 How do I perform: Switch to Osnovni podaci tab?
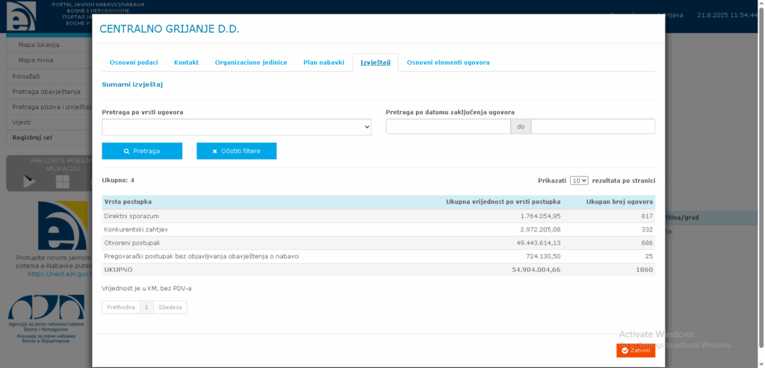coord(134,63)
